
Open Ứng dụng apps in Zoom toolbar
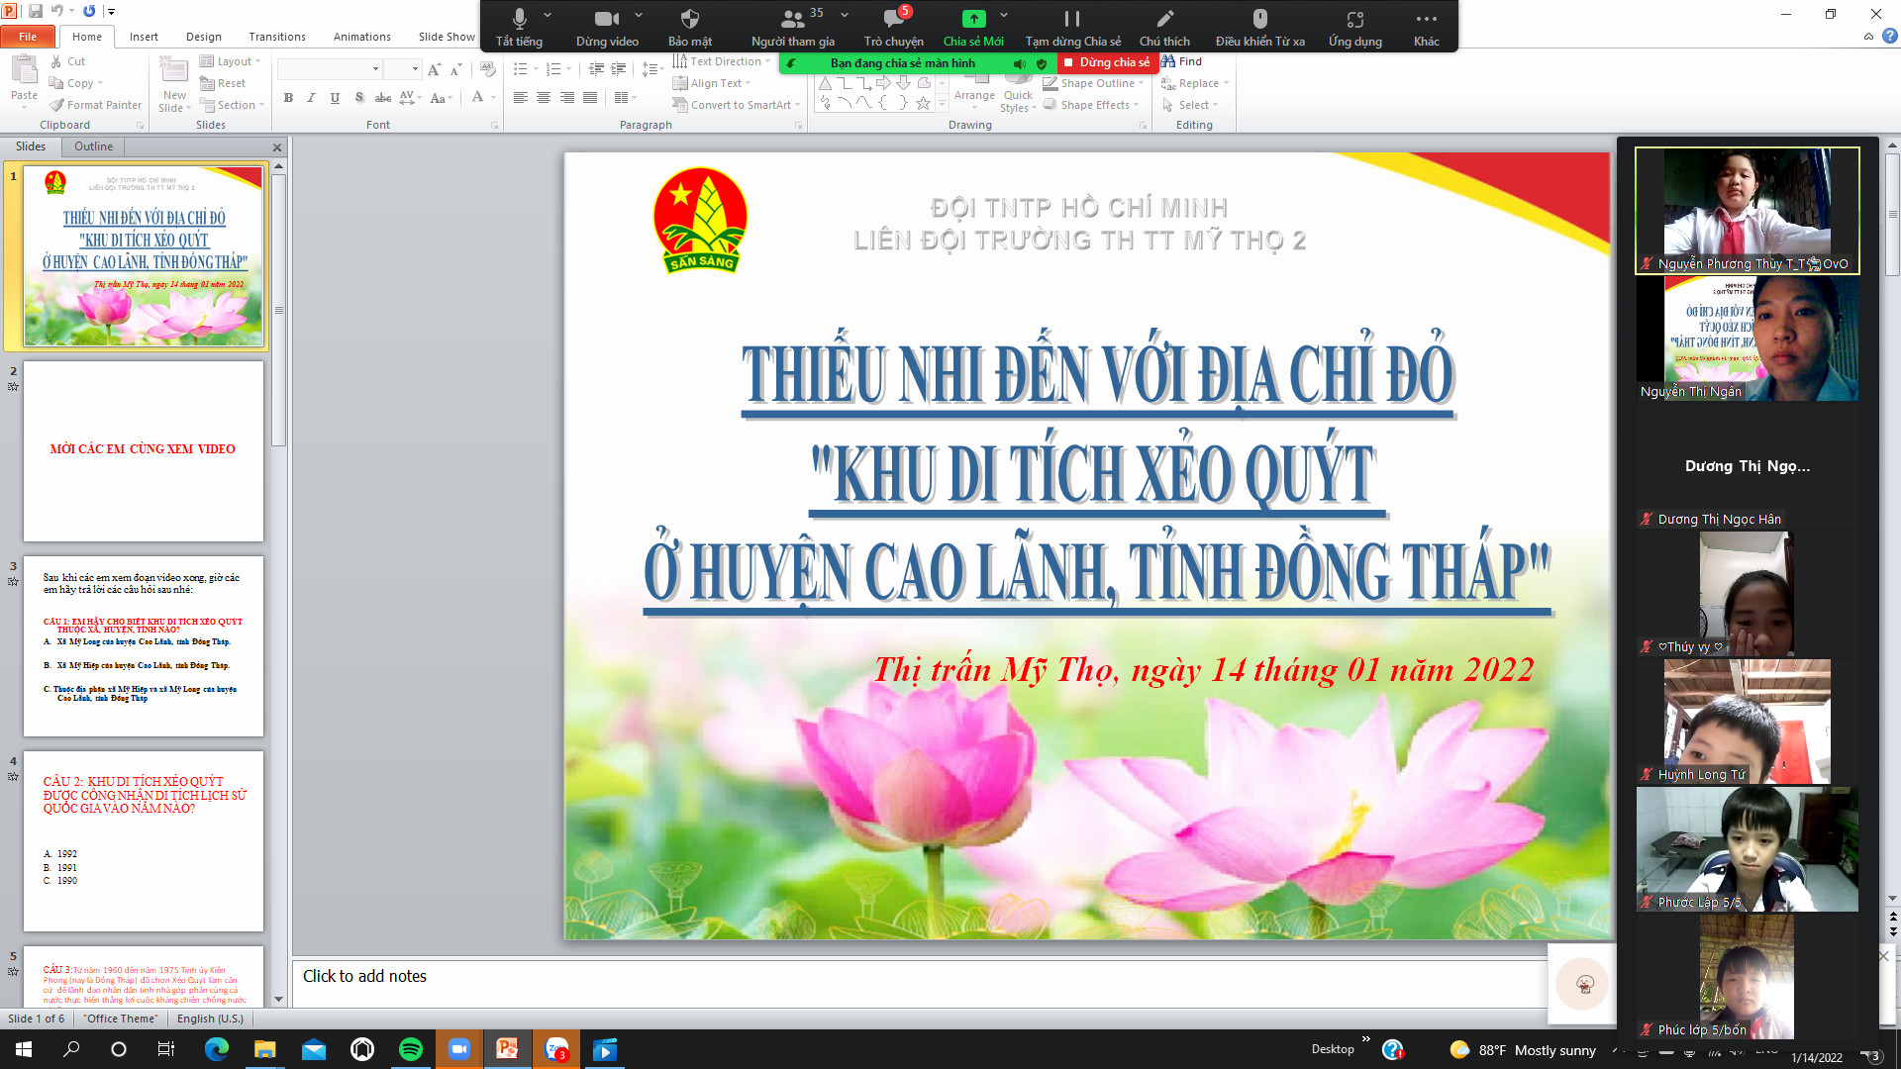(1354, 27)
